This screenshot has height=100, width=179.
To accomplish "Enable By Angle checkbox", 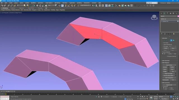I will coord(163,46).
